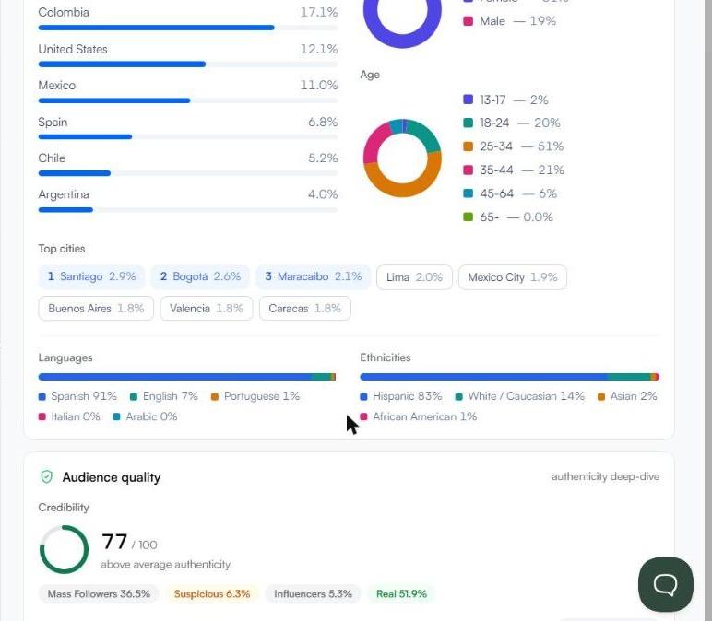Click 'above average authenticity' text
712x621 pixels.
tap(166, 564)
